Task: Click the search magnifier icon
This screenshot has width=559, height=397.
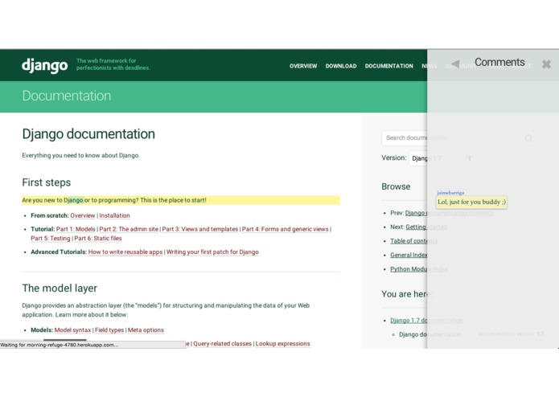Action: pyautogui.click(x=528, y=138)
